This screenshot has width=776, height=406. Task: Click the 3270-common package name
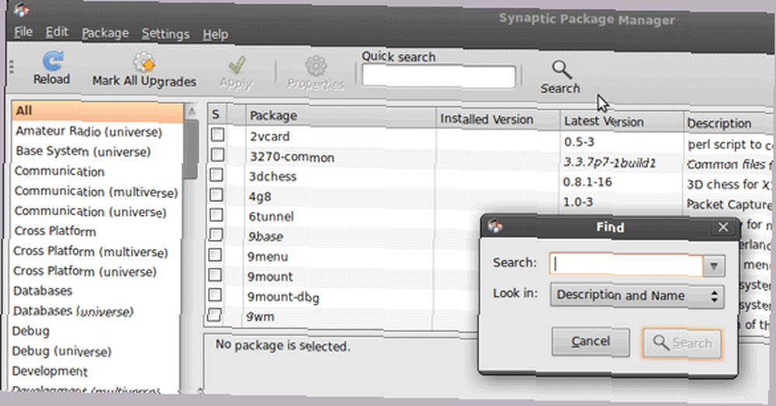292,157
